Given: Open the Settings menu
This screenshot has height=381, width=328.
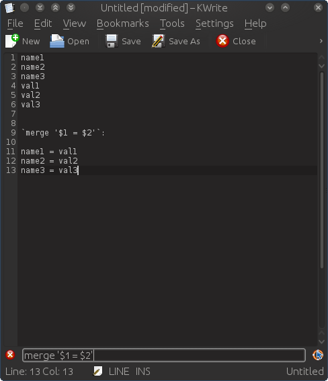Looking at the screenshot, I should (214, 23).
